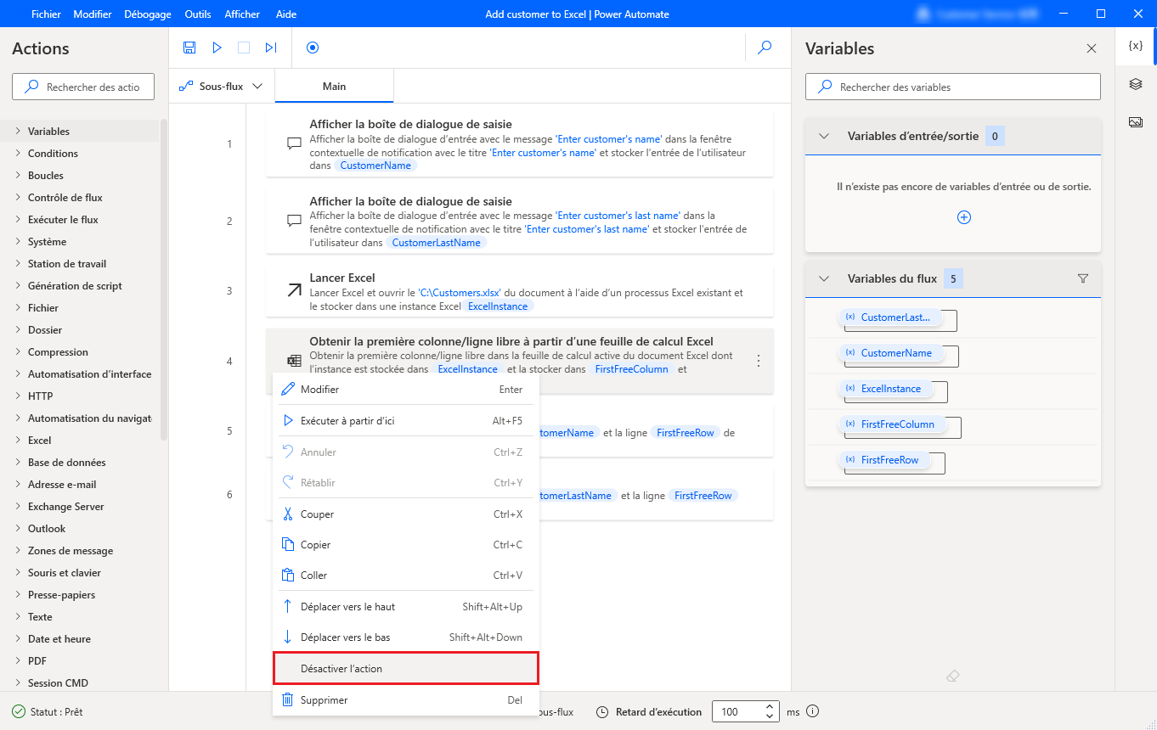Click the eraser icon below variables
Screen dimensions: 1157x730
(x=952, y=677)
